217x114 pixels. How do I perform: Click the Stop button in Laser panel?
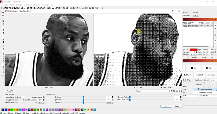pos(194,68)
